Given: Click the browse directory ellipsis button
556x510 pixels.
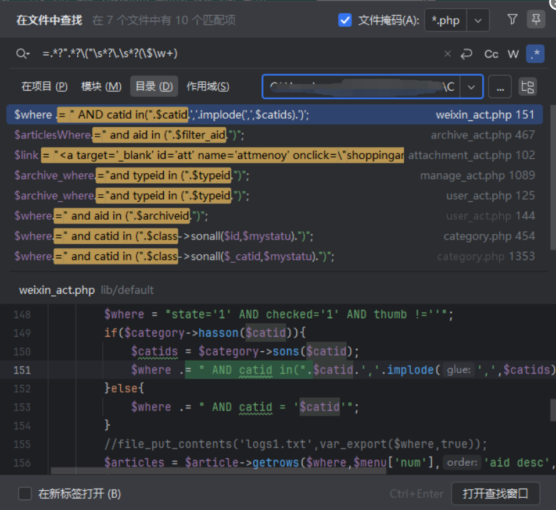Looking at the screenshot, I should (x=500, y=87).
